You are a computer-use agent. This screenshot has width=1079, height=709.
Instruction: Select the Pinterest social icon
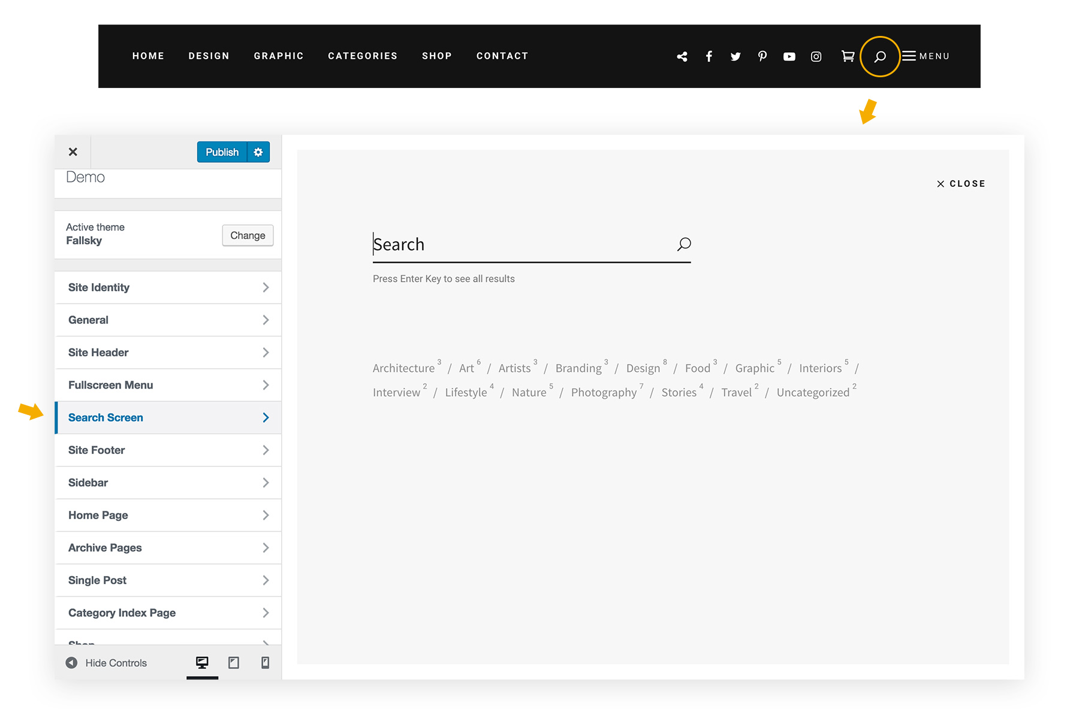(762, 56)
